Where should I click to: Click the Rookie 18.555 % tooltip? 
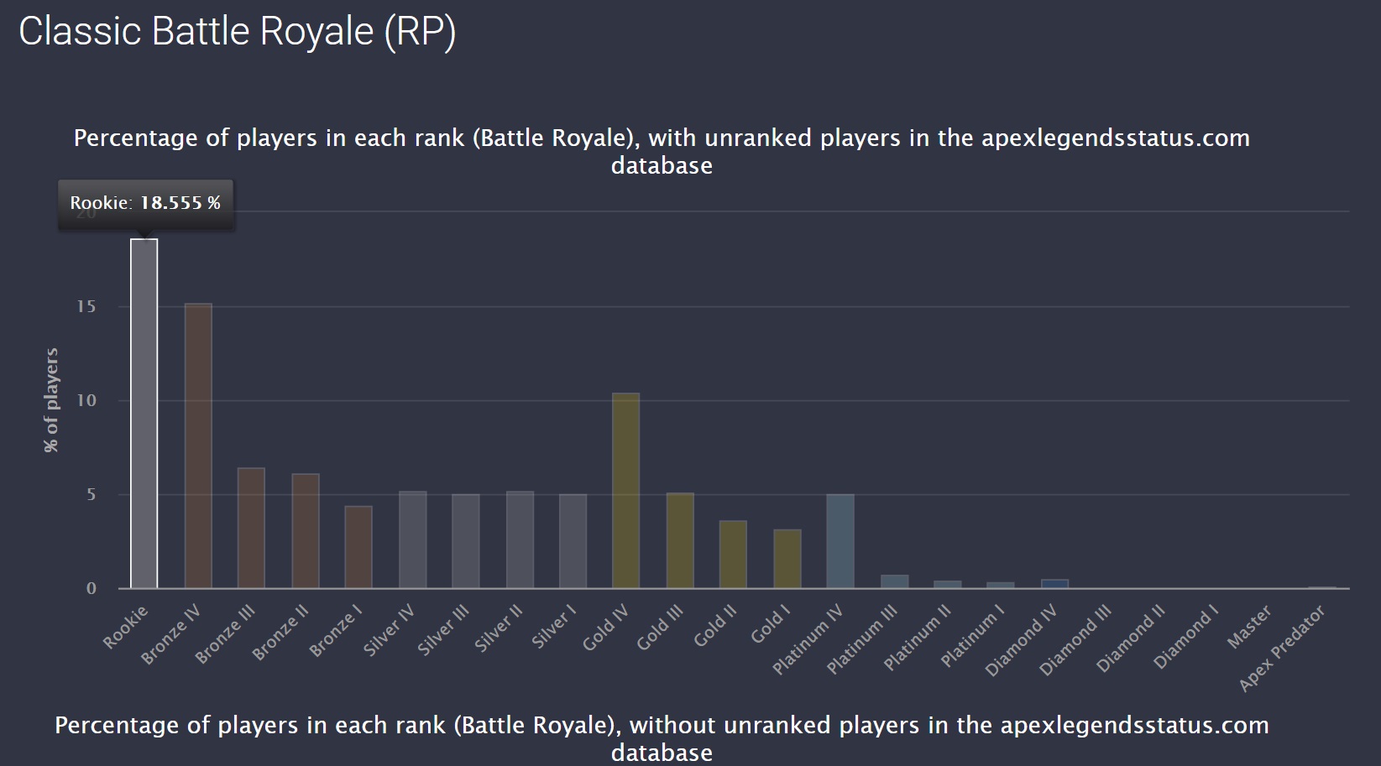[145, 203]
